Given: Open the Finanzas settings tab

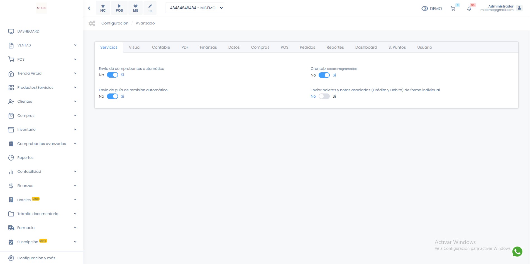Looking at the screenshot, I should pyautogui.click(x=208, y=47).
